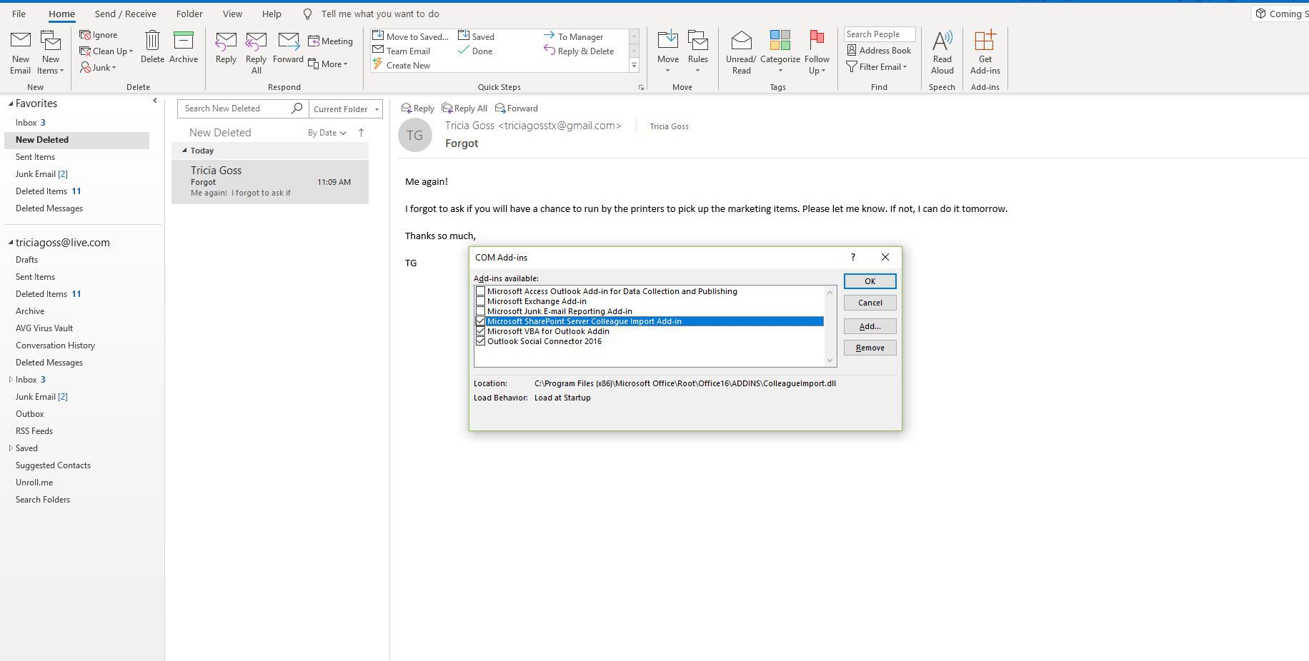Click the Search People field
This screenshot has width=1309, height=661.
coord(880,34)
